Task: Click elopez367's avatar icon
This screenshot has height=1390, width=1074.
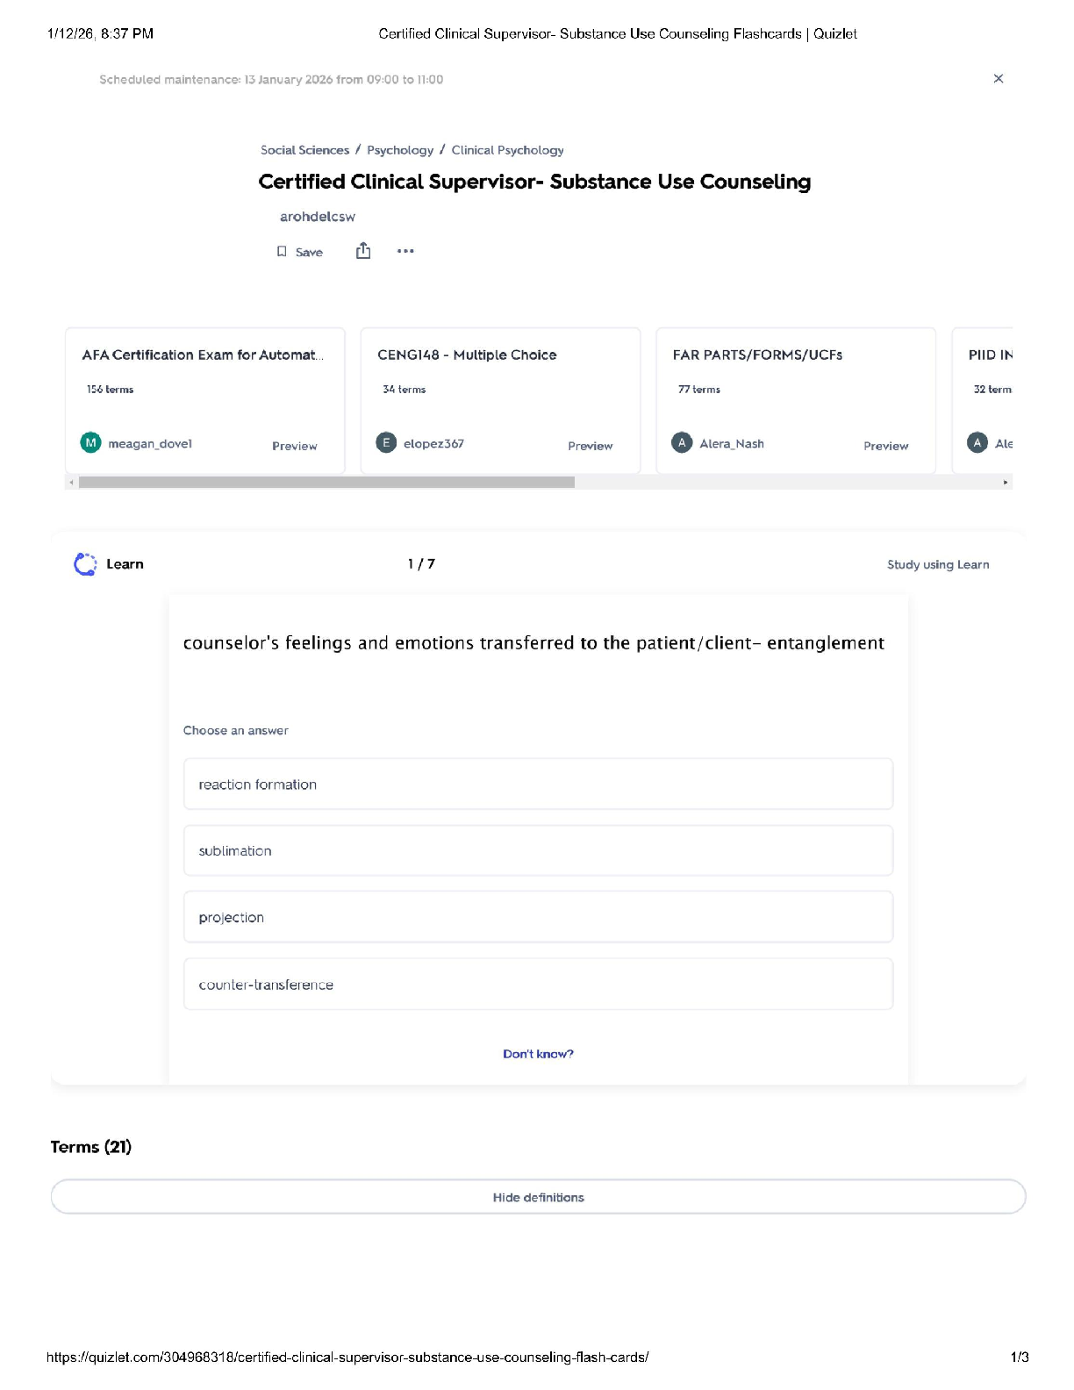Action: 386,443
